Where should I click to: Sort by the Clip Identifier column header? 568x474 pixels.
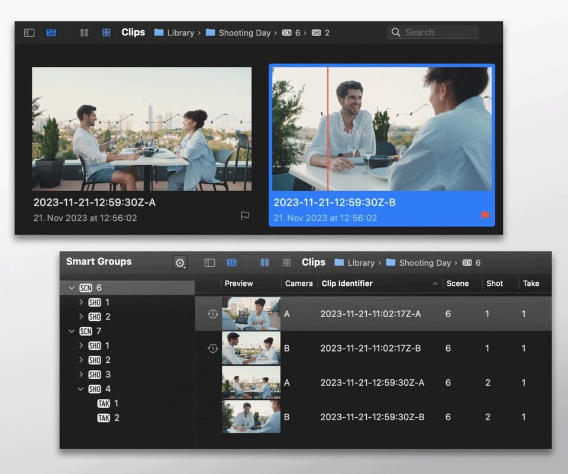[x=347, y=283]
